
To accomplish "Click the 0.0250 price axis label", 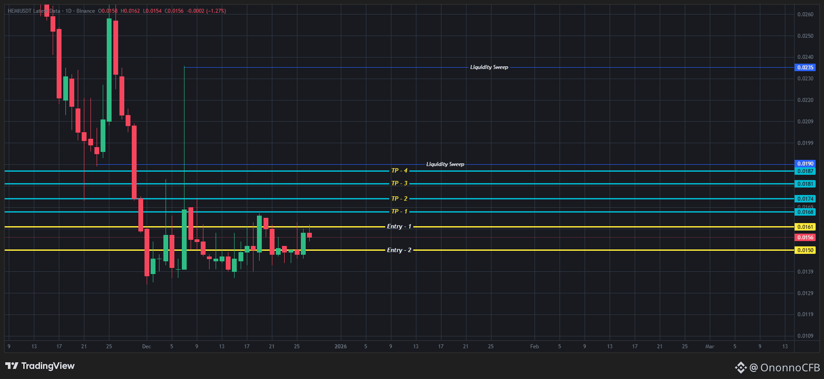I will point(805,36).
